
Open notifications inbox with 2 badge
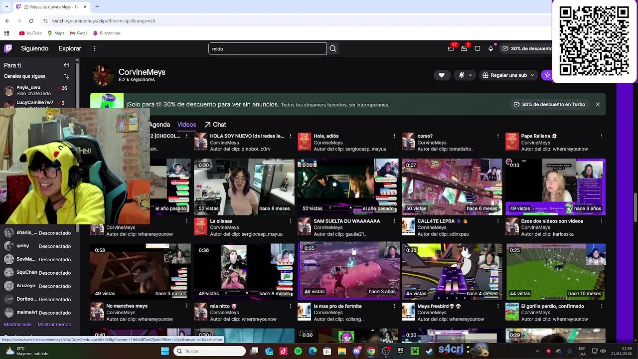[x=465, y=48]
